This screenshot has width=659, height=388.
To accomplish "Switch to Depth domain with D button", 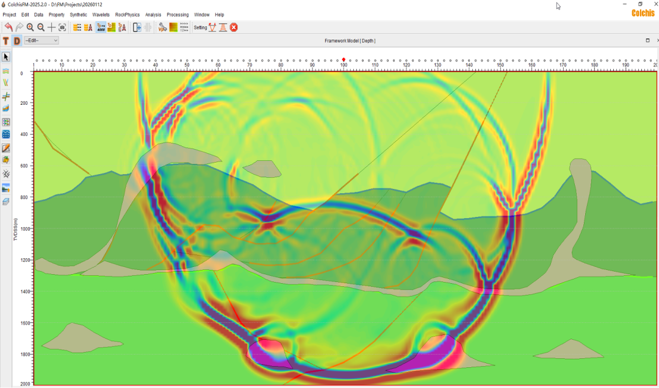I will pos(17,41).
